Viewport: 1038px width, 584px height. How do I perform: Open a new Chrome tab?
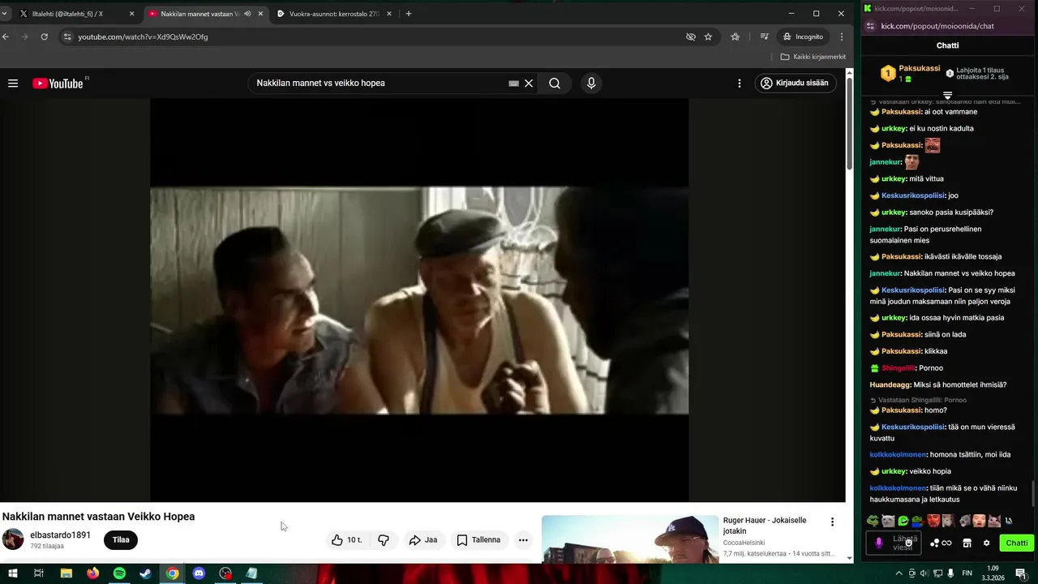click(409, 14)
